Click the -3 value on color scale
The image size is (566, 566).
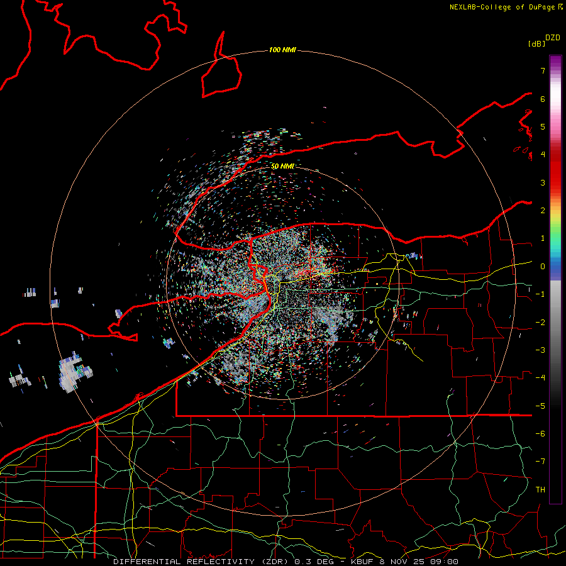click(x=540, y=350)
